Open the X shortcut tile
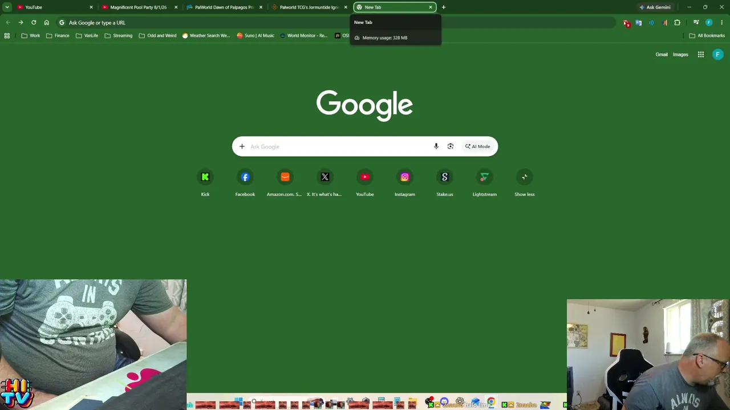 [325, 183]
